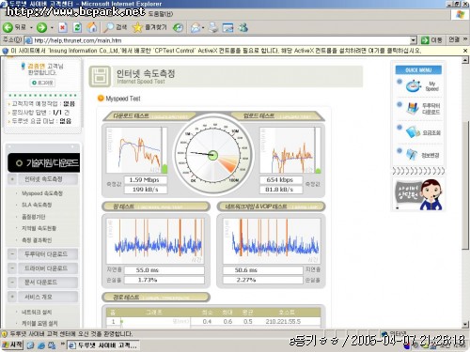This screenshot has width=470, height=352.
Task: Open 즐겨찾기 favorites star
Action: [x=149, y=27]
